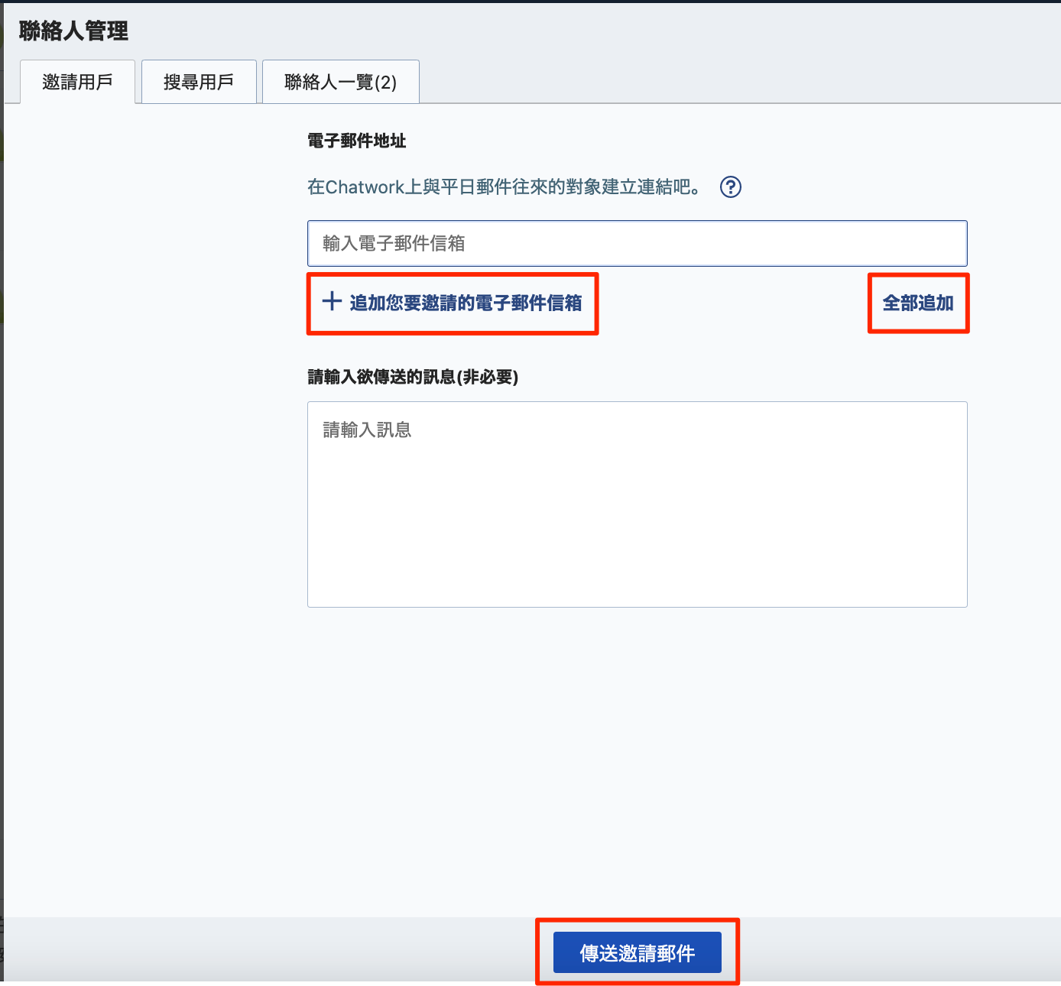
Task: Select the 邀請用戶 tab
Action: pos(77,81)
